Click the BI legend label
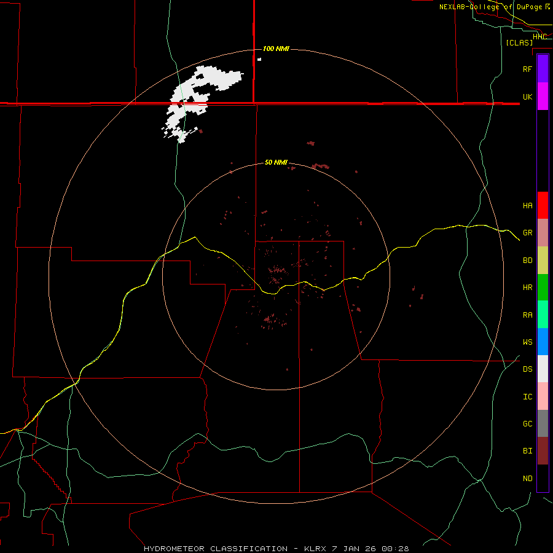This screenshot has height=553, width=553. coord(527,451)
